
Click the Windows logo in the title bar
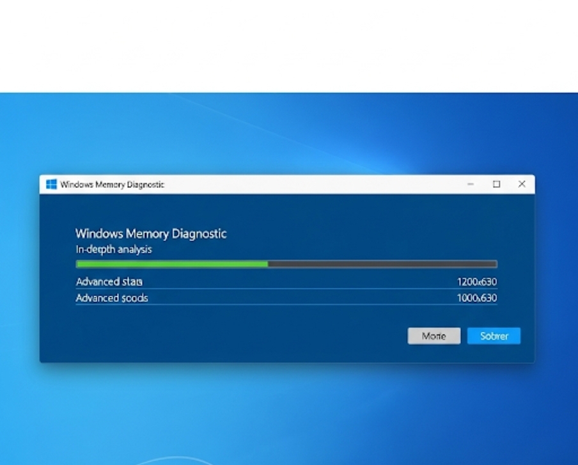point(51,184)
